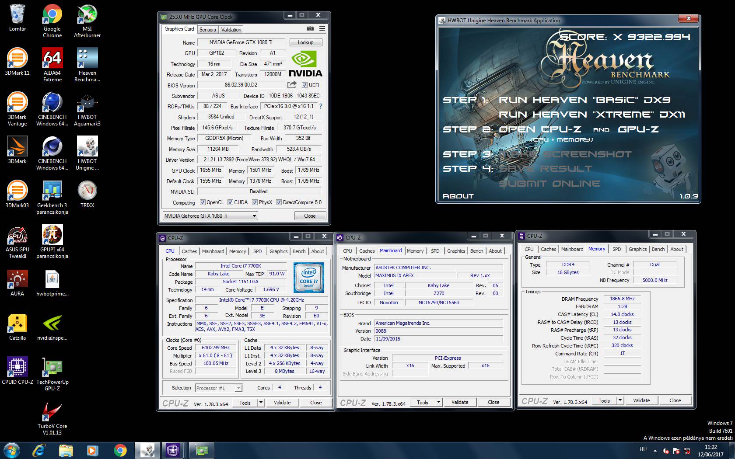
Task: Launch HWBOT Aquamark3 shortcut
Action: [87, 109]
